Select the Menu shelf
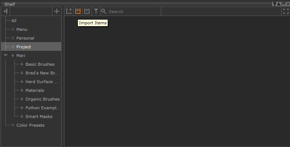This screenshot has height=147, width=290. click(x=21, y=29)
